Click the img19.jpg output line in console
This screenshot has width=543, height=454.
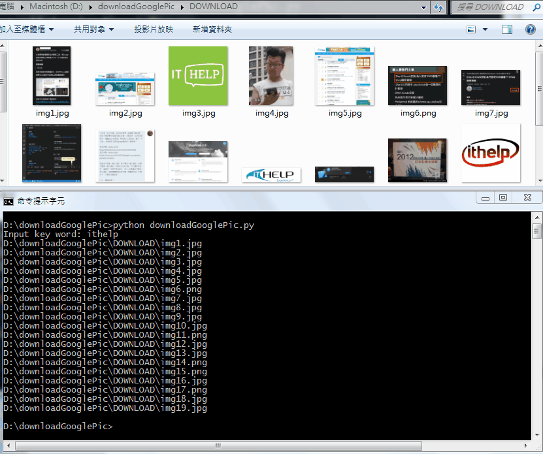(x=105, y=408)
